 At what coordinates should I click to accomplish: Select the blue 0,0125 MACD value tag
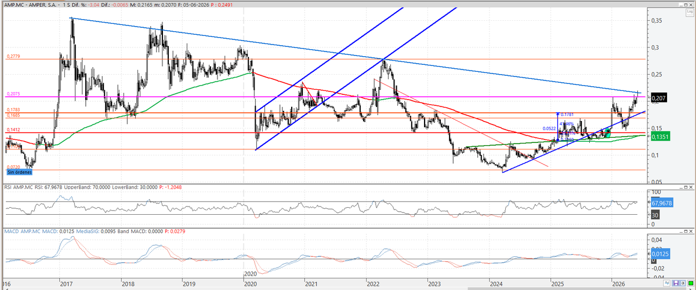[662, 253]
